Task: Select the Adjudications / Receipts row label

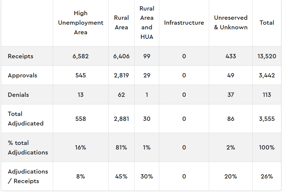Action: point(28,176)
